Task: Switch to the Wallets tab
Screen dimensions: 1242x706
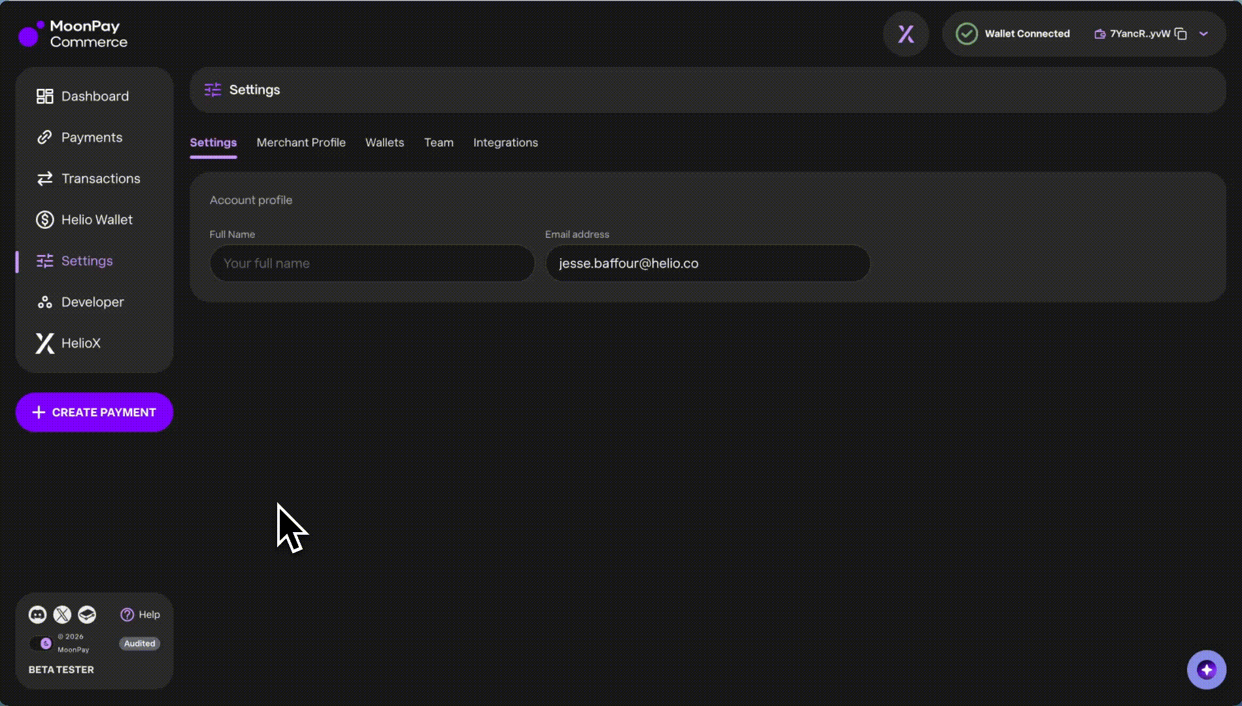Action: click(384, 143)
